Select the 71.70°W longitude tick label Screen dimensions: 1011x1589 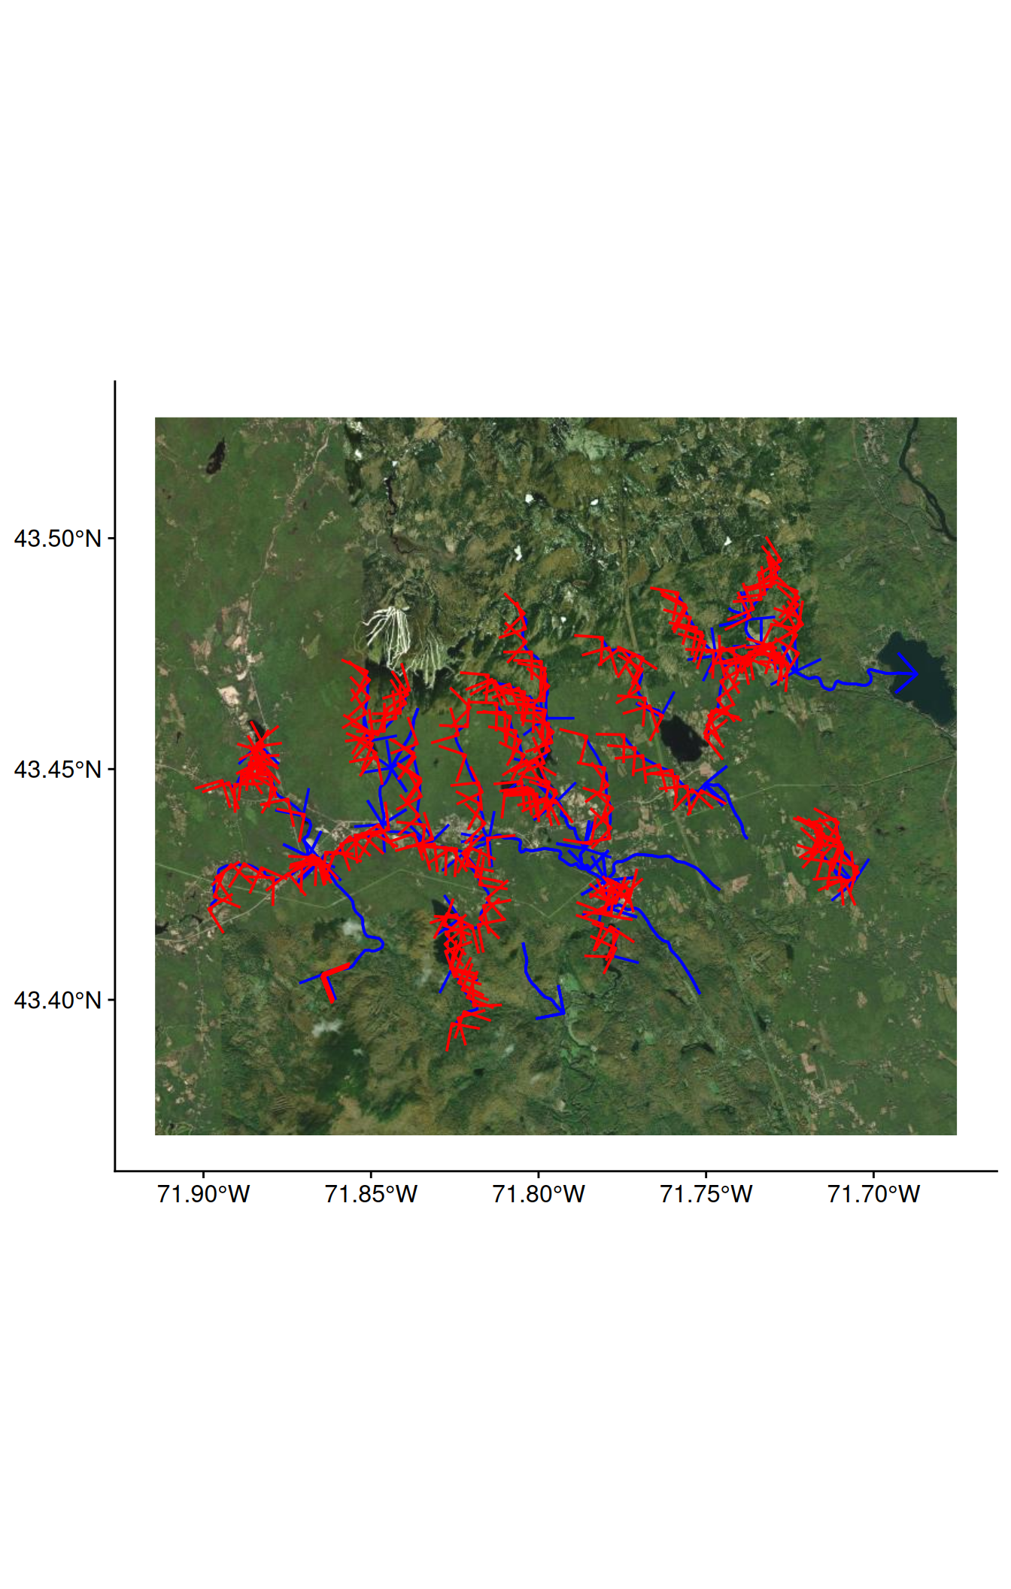click(874, 1194)
